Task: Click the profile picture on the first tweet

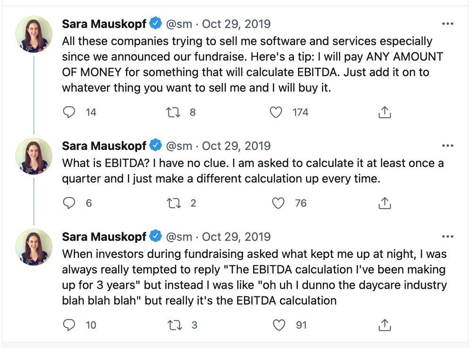Action: (x=34, y=34)
